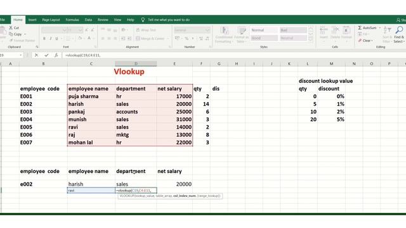Click Align Left icon in Alignment

pyautogui.click(x=103, y=39)
